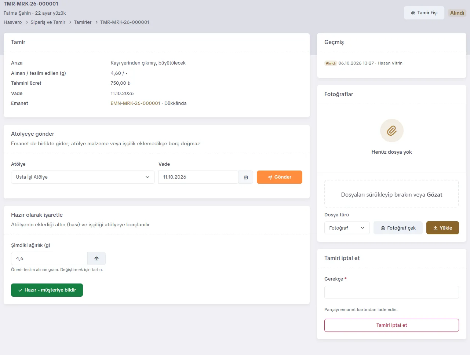Click the weight value 4,60 / -

click(119, 73)
